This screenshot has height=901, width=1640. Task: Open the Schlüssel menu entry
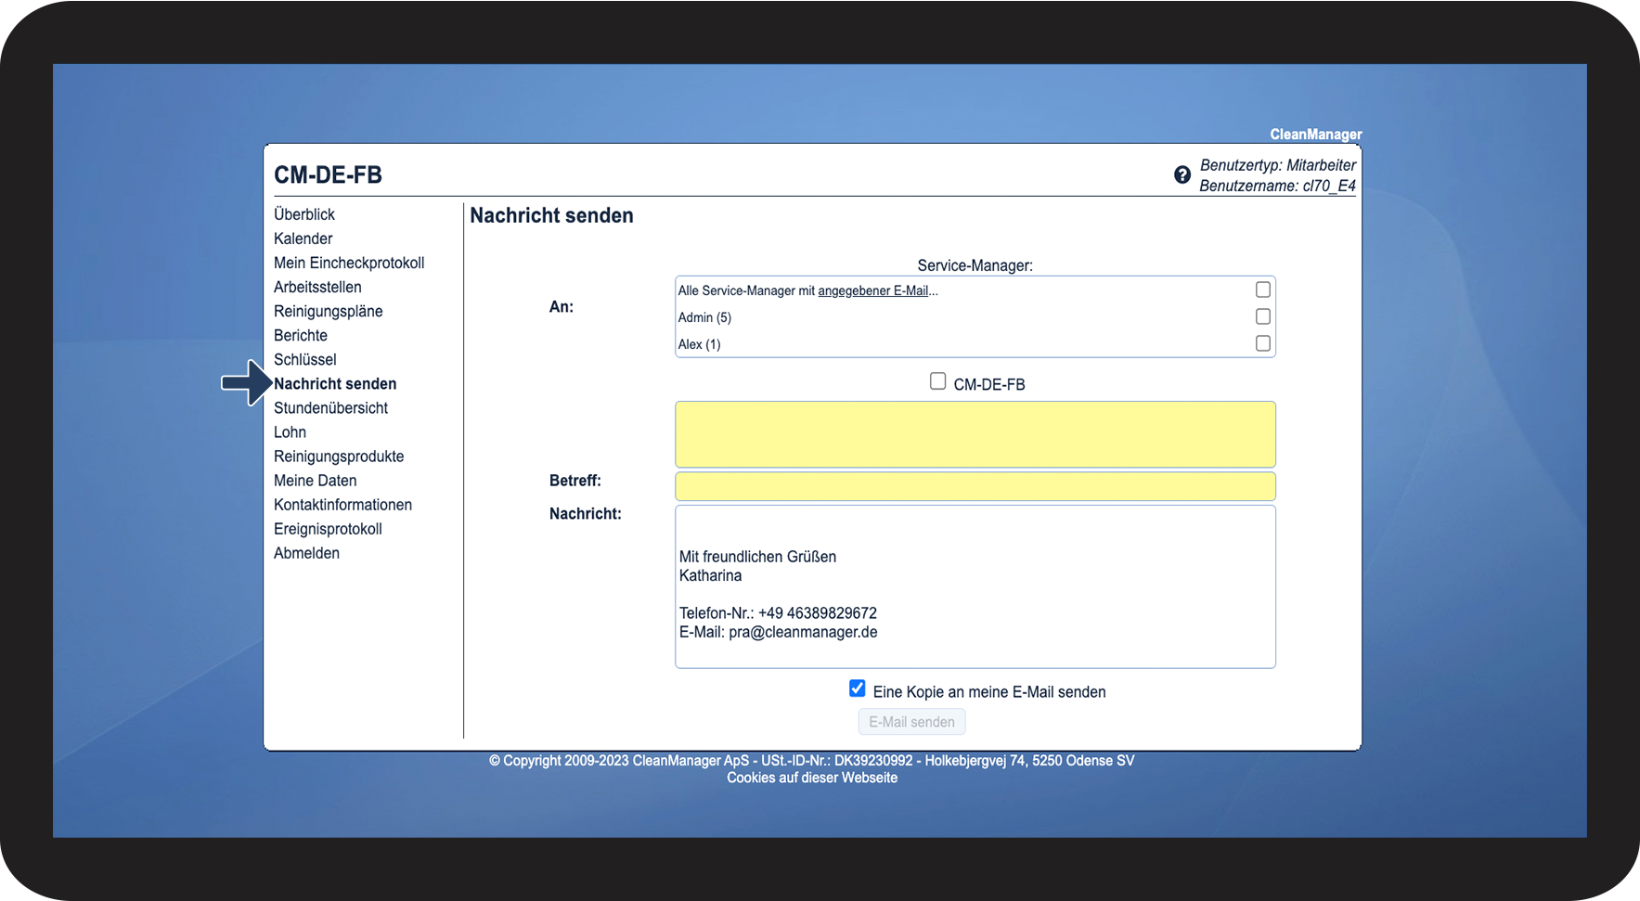click(304, 359)
